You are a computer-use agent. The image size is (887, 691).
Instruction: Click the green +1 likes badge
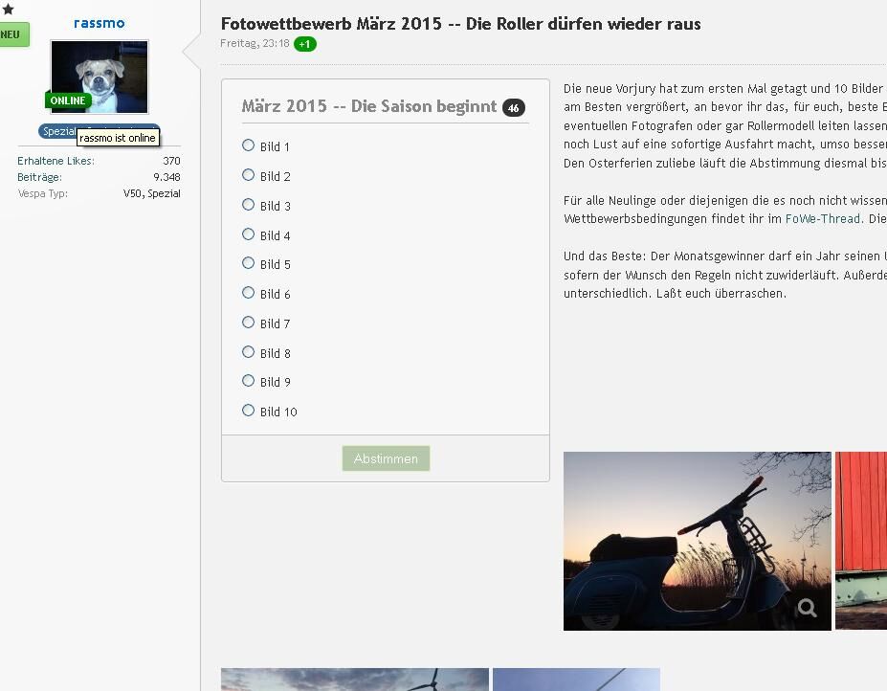(304, 44)
